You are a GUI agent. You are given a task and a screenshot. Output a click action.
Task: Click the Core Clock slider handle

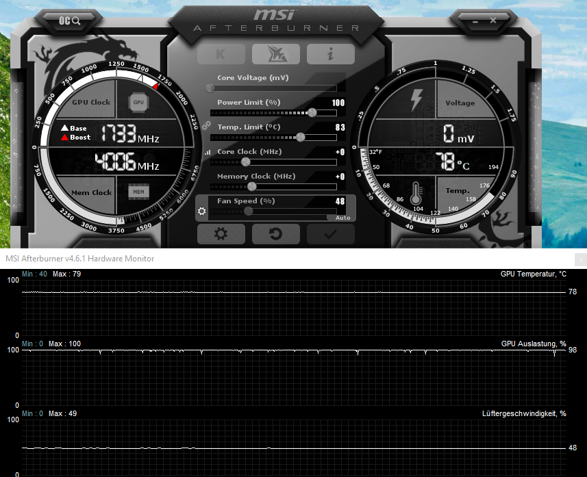tap(246, 162)
